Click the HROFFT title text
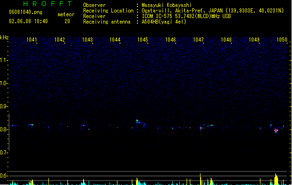 pyautogui.click(x=47, y=4)
